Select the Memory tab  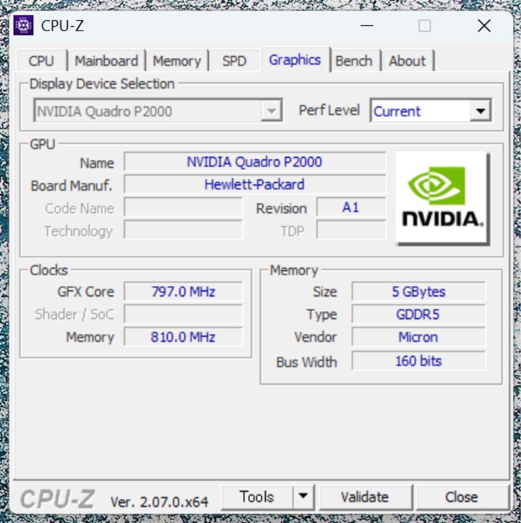click(x=177, y=61)
